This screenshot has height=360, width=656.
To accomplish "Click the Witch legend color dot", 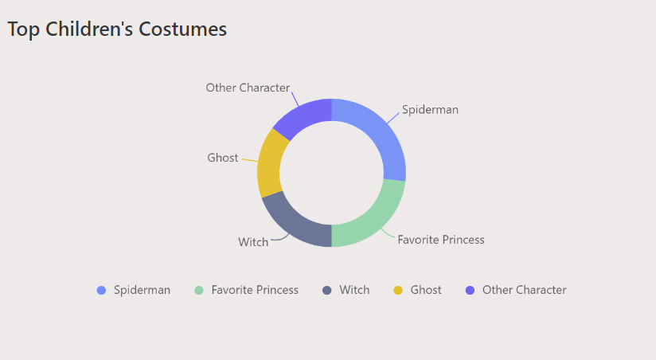I will click(x=326, y=290).
